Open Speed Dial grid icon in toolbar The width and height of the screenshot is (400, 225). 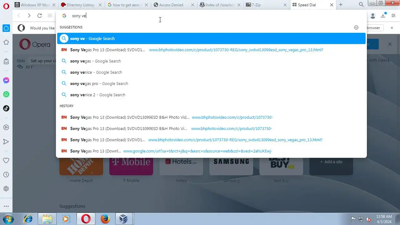tap(50, 16)
